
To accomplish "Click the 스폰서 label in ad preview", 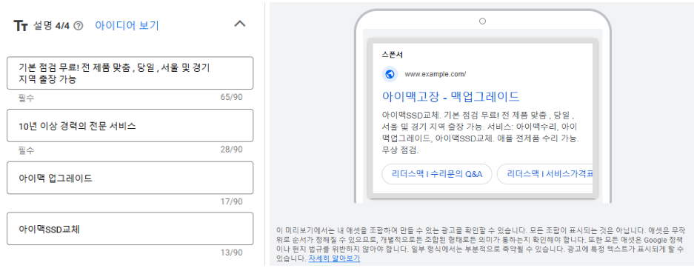I will [x=392, y=56].
